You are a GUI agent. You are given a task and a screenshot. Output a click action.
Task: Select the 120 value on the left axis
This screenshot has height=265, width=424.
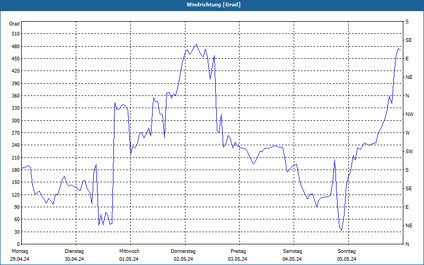click(16, 195)
